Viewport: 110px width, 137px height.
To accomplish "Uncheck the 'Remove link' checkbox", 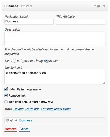I will pyautogui.click(x=6, y=95).
